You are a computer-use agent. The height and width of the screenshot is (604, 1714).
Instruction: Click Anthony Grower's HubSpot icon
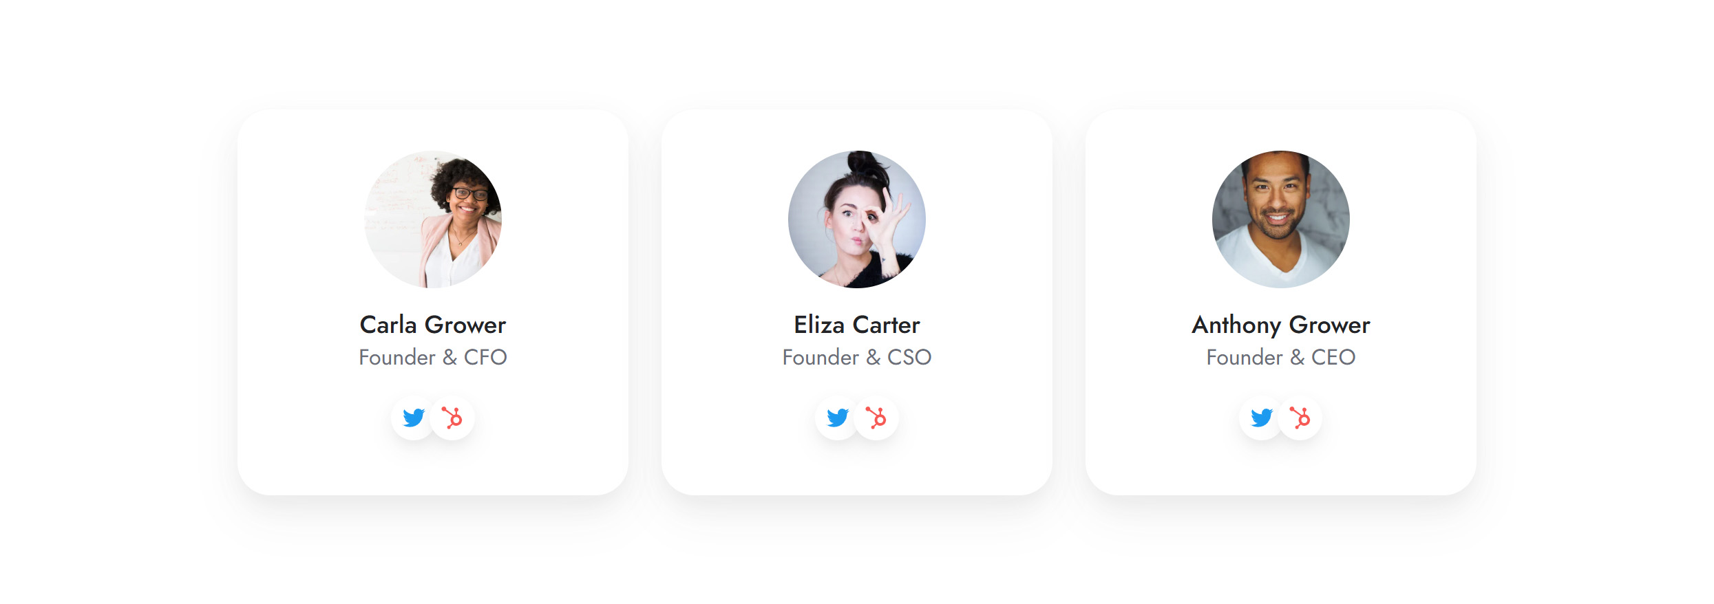point(1300,418)
